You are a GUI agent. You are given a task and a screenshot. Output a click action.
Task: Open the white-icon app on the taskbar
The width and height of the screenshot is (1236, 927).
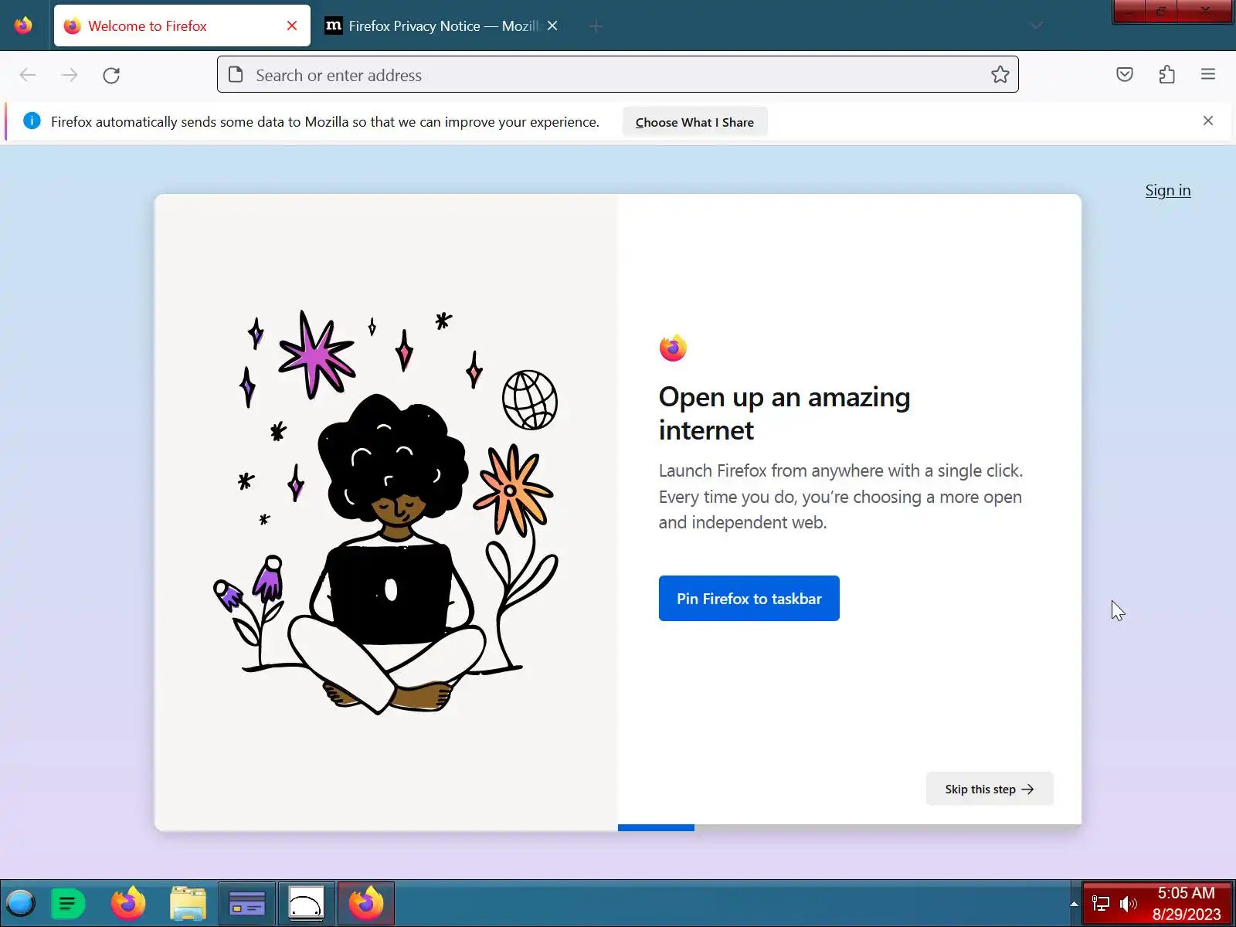pos(307,903)
